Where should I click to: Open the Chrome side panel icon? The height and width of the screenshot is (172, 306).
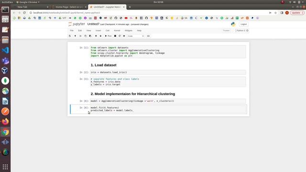282,13
